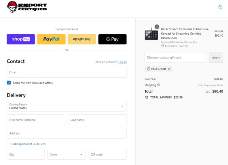Screen dimensions: 228x165
Task: Focus the Address field
Action: tap(67, 133)
